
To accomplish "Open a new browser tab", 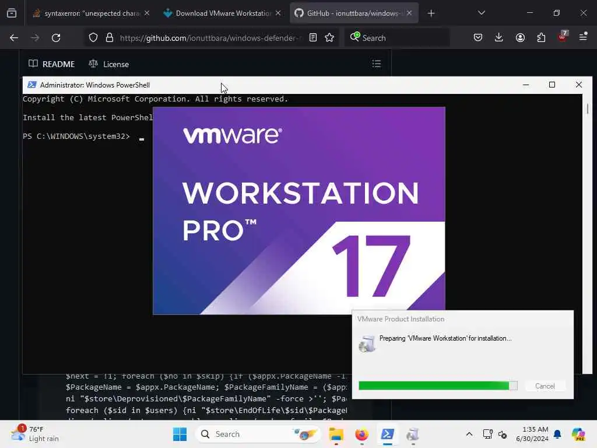I will point(431,13).
